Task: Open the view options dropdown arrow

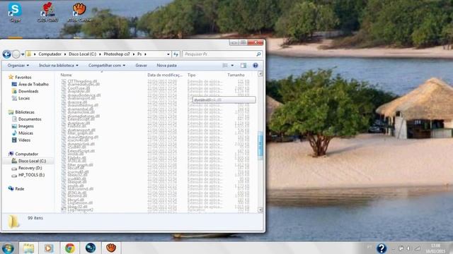Action: [x=232, y=66]
